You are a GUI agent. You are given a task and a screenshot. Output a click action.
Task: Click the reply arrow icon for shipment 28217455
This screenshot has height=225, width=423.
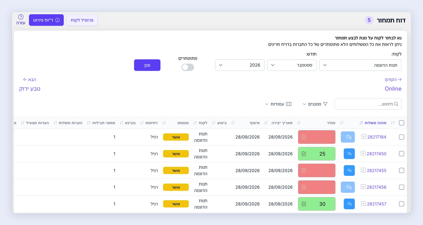349,171
